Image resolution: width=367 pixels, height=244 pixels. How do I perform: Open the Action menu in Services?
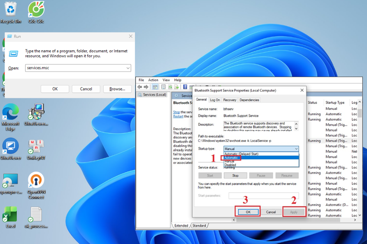click(153, 80)
